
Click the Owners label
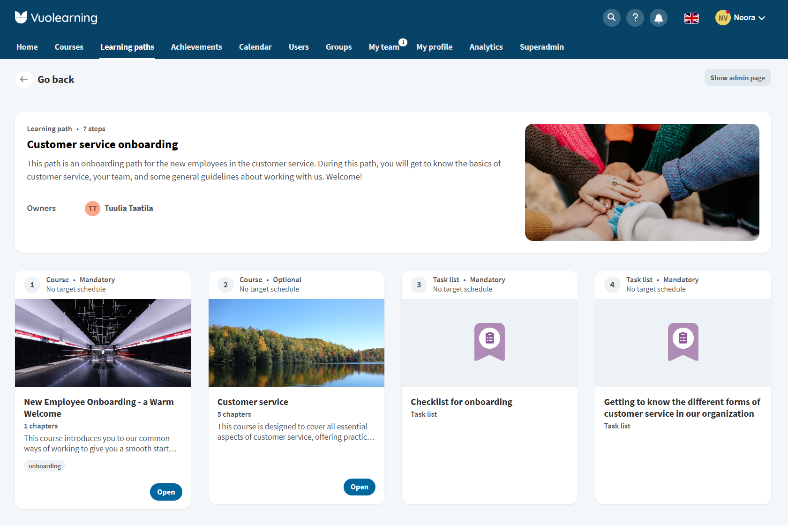(41, 208)
